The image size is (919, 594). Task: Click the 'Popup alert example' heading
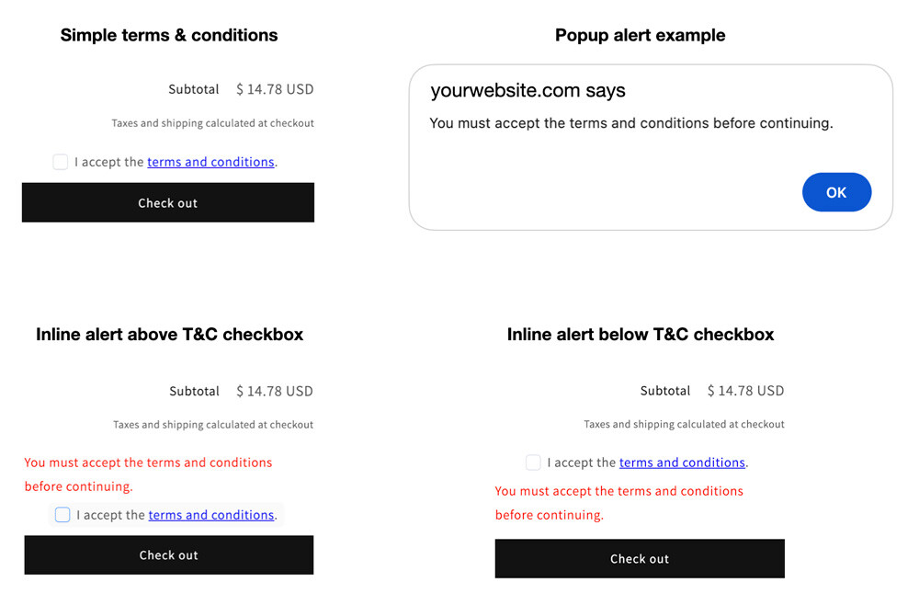(x=640, y=35)
